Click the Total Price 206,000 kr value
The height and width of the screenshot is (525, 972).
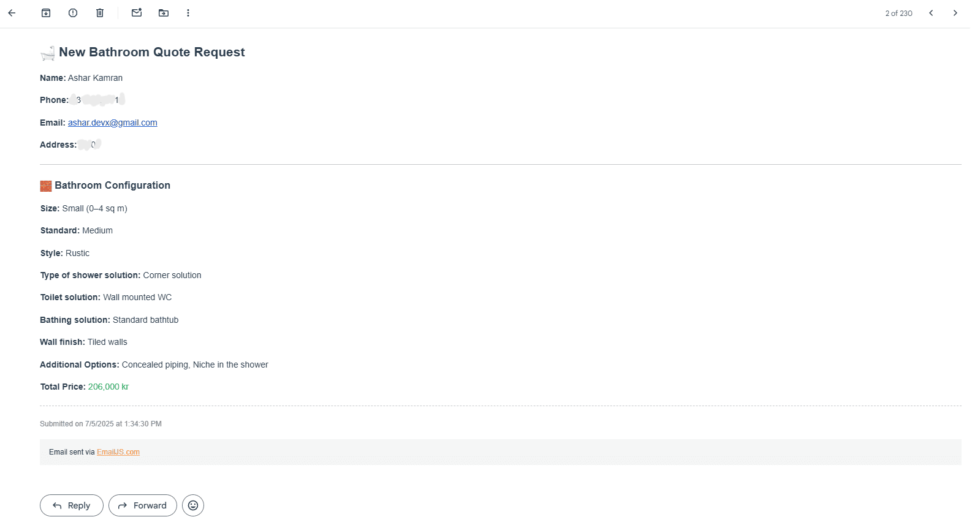point(108,387)
